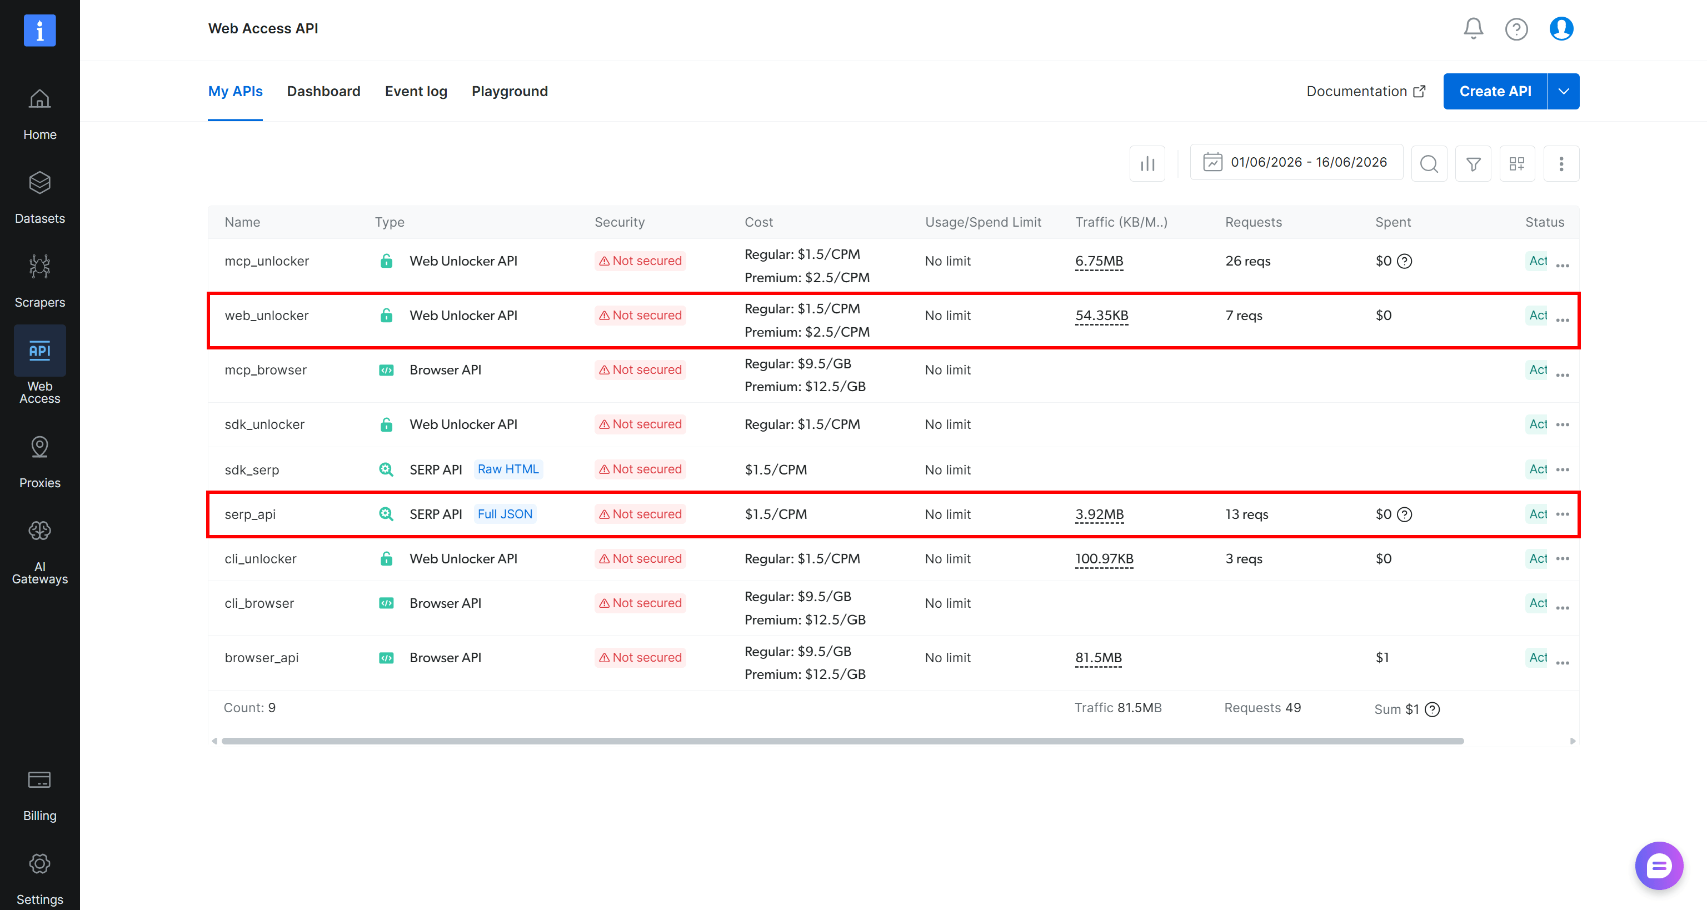The height and width of the screenshot is (910, 1707).
Task: Open row menu for browser_api
Action: [1563, 663]
